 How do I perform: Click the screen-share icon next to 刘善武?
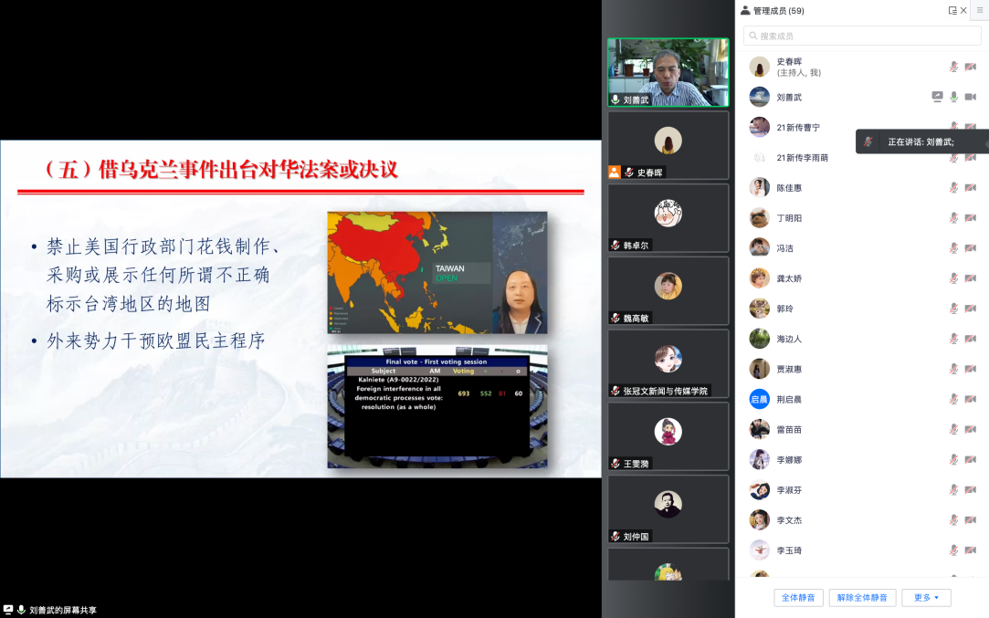pyautogui.click(x=937, y=97)
